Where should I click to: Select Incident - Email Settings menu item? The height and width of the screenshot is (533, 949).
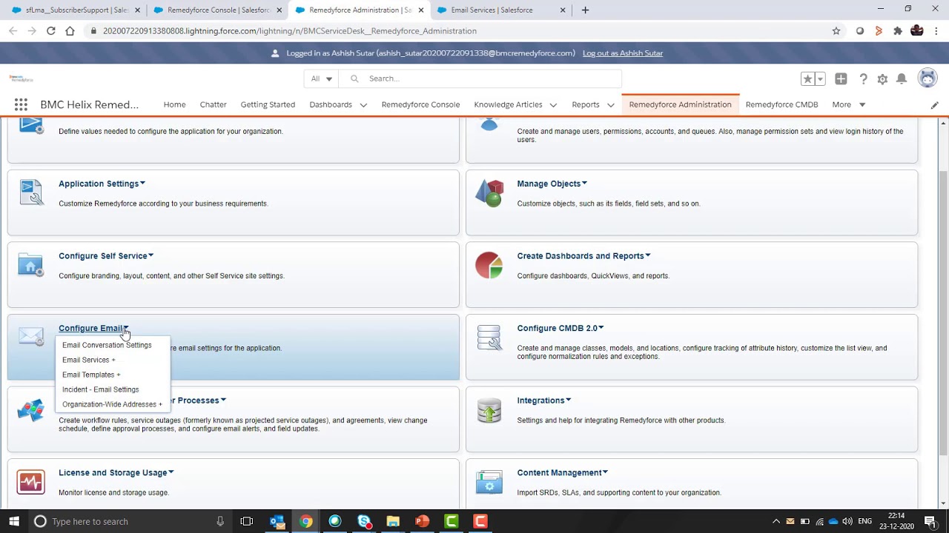101,389
